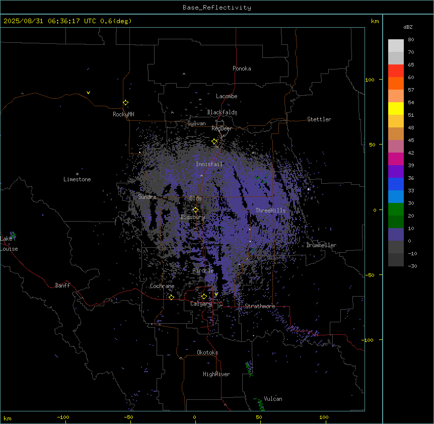This screenshot has width=434, height=424.
Task: Click the Lake Louise label
Action: point(9,244)
